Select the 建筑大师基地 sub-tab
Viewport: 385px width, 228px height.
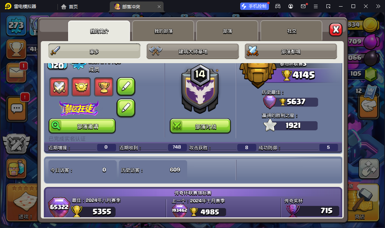(x=193, y=51)
